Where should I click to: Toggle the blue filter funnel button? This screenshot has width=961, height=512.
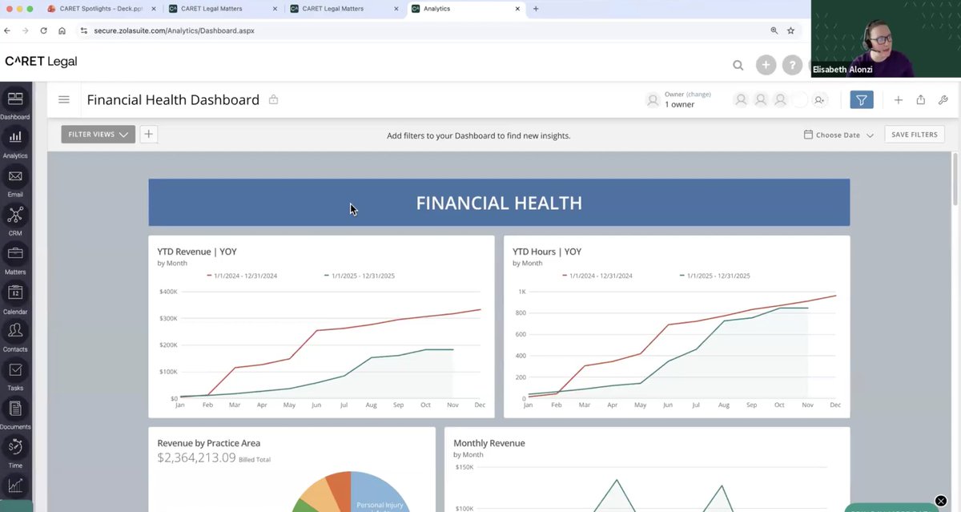(862, 100)
